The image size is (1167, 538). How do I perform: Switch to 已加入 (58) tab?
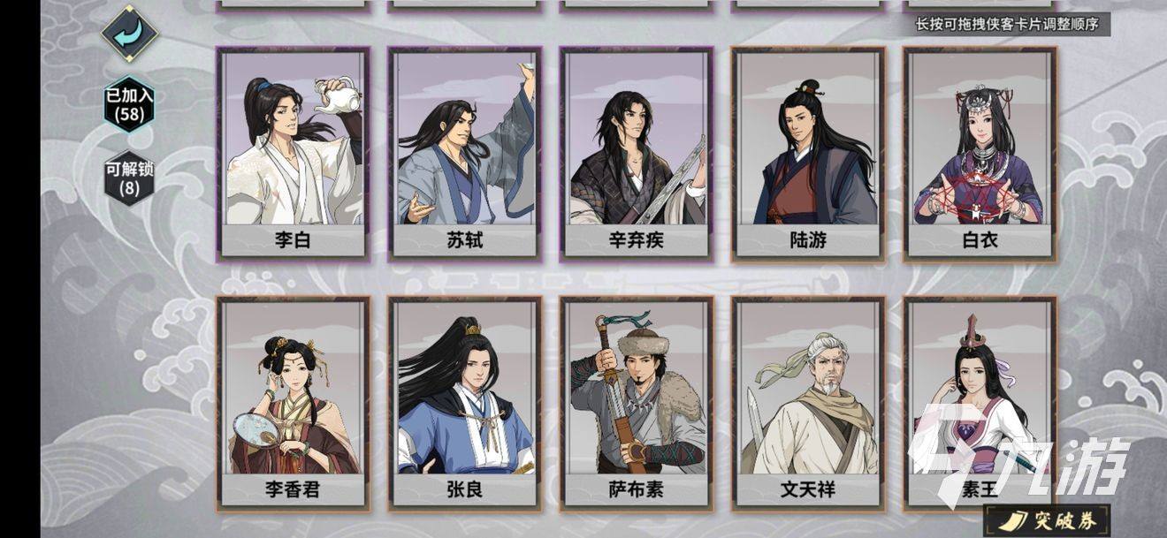[129, 103]
